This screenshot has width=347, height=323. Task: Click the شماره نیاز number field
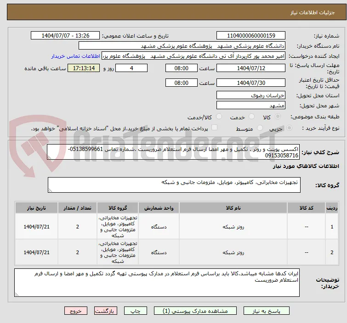(251, 36)
